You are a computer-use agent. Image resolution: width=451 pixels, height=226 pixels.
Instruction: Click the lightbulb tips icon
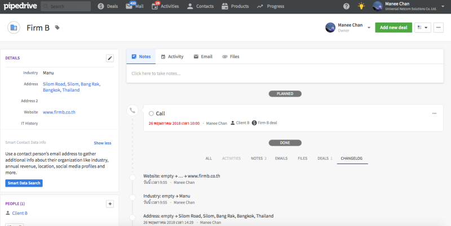pyautogui.click(x=361, y=6)
